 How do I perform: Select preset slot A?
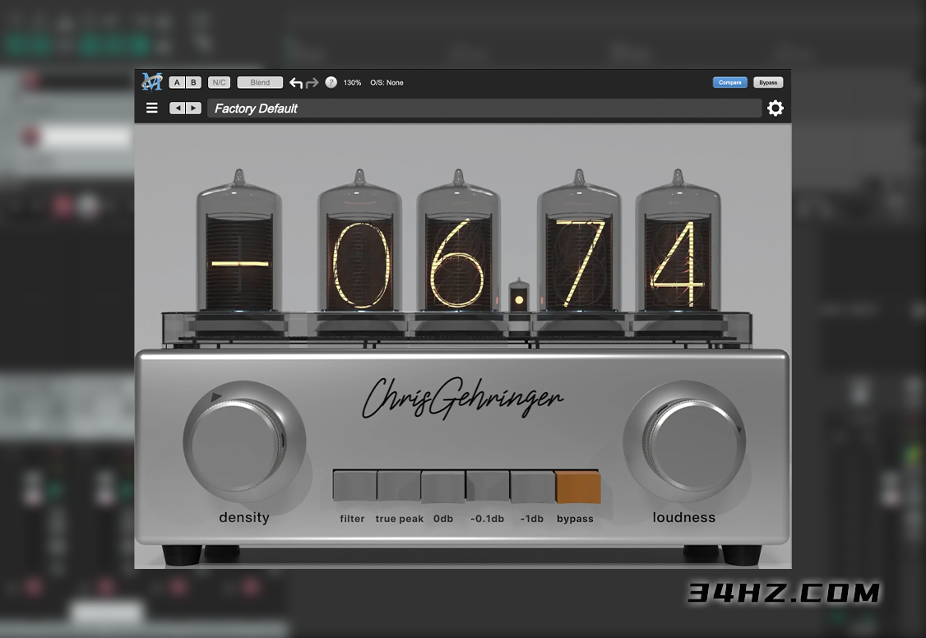[x=177, y=82]
